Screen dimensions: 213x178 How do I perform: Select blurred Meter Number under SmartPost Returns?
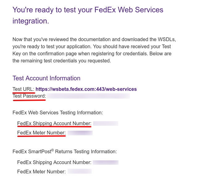pos(80,172)
